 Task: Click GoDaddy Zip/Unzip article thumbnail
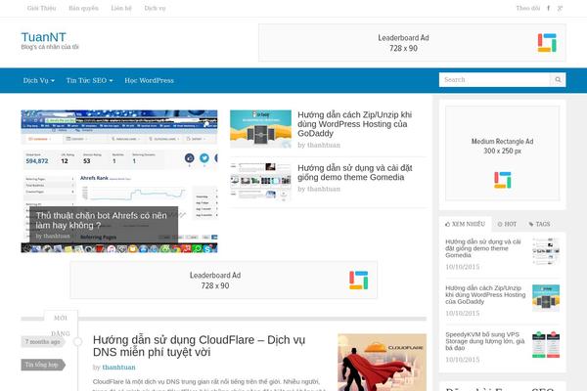point(260,129)
